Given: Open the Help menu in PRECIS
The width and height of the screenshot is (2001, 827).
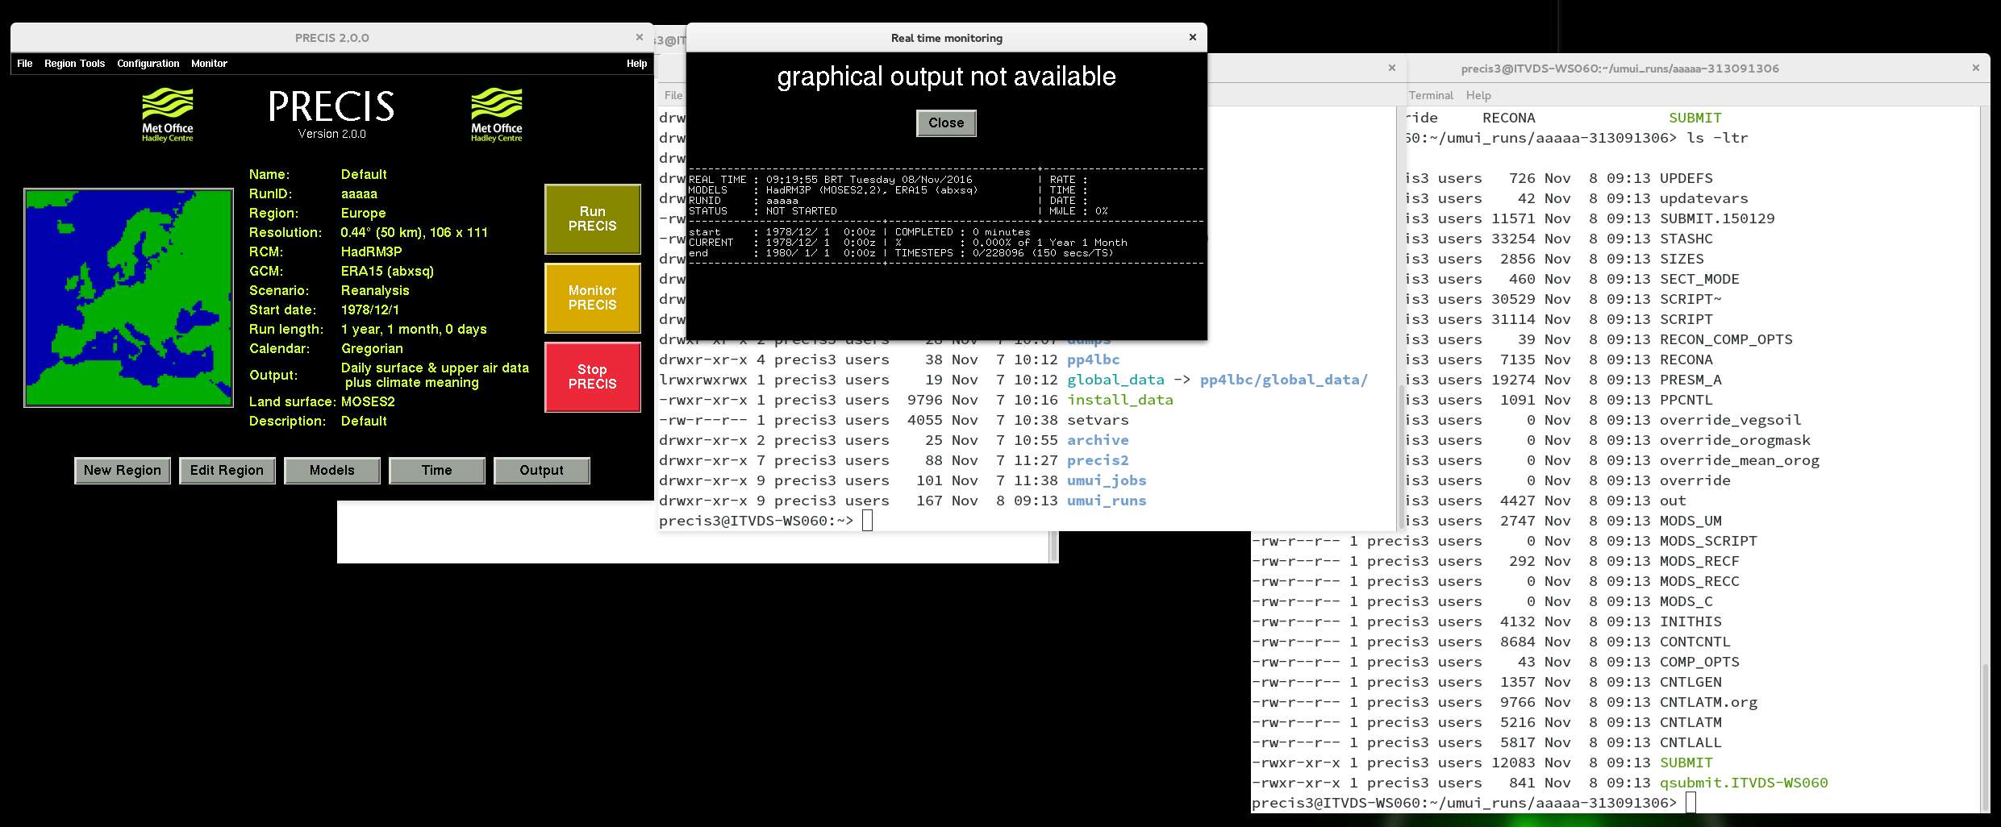Looking at the screenshot, I should [x=636, y=64].
